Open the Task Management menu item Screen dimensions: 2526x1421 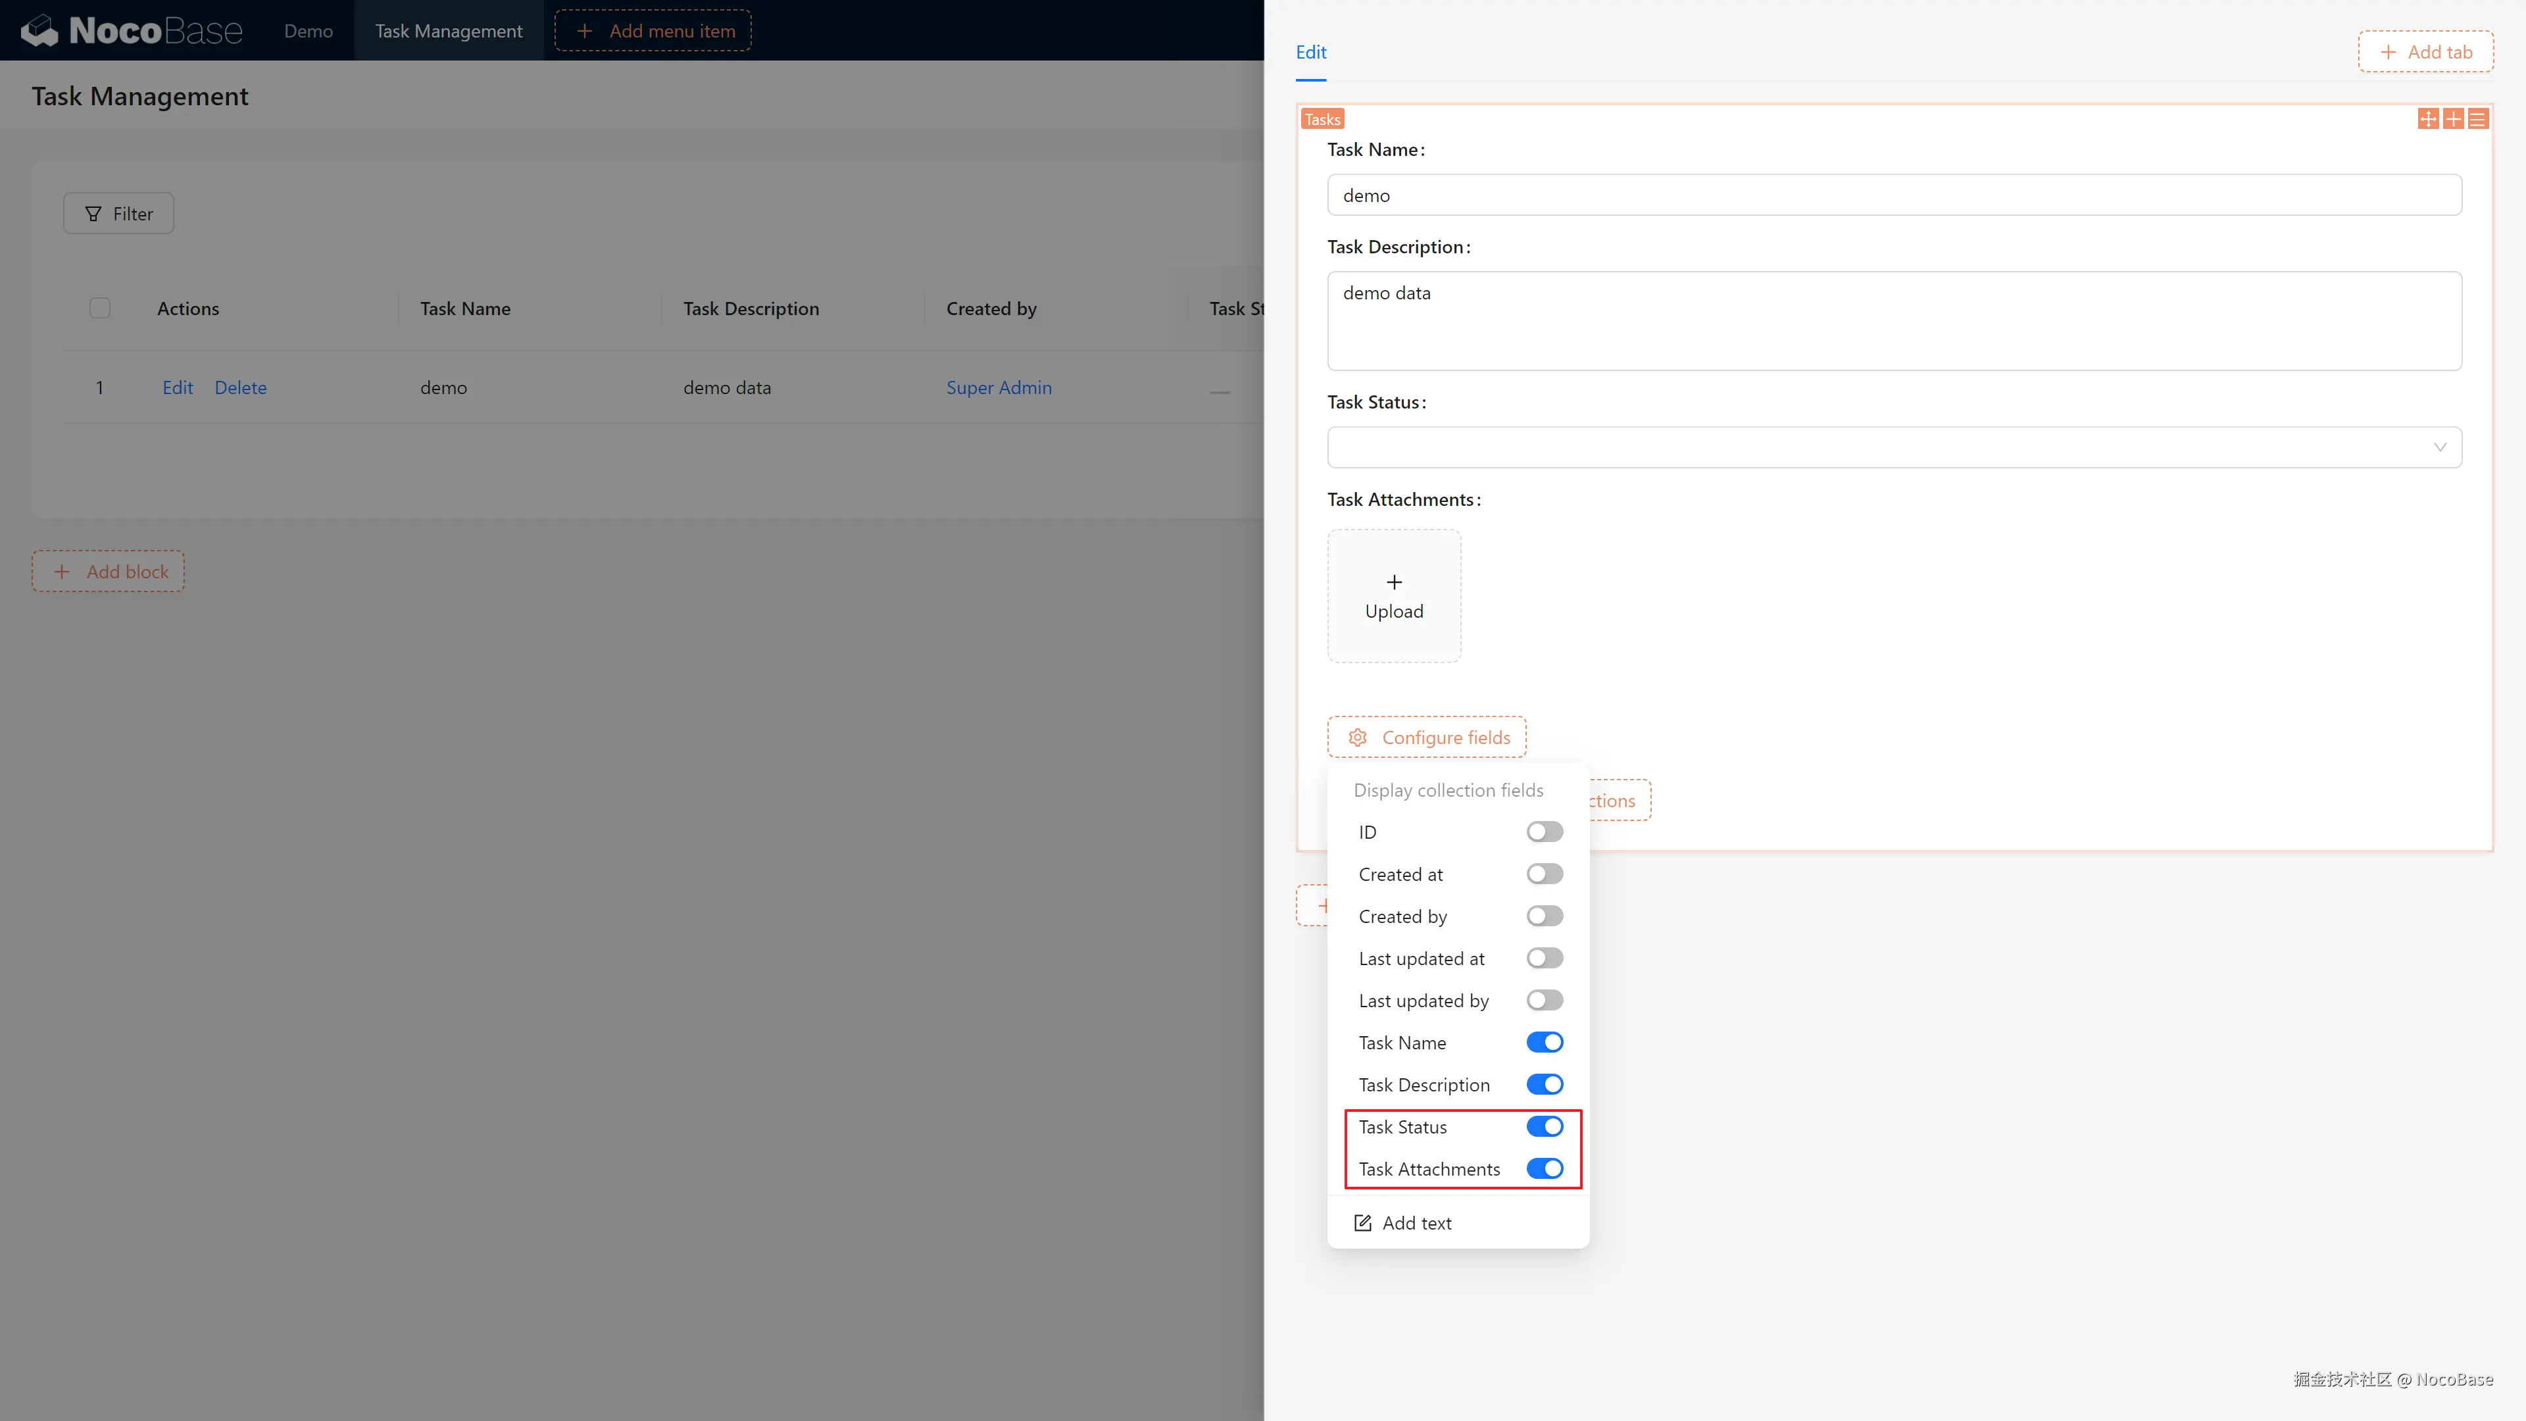pos(448,30)
